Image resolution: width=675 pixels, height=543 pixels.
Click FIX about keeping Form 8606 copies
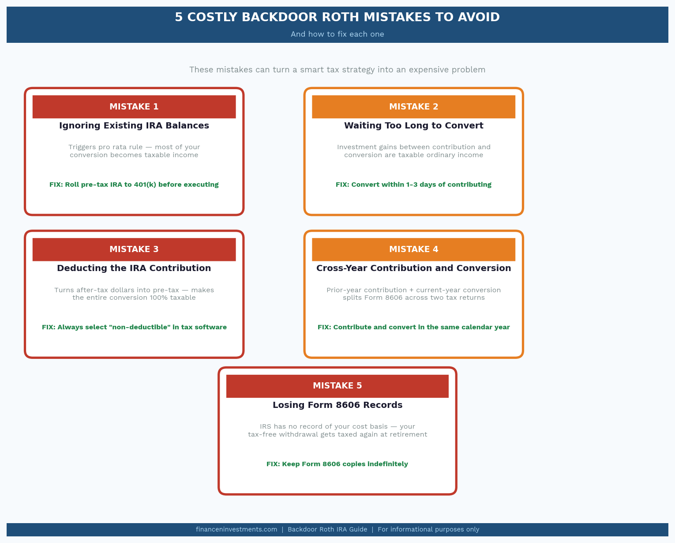(337, 464)
